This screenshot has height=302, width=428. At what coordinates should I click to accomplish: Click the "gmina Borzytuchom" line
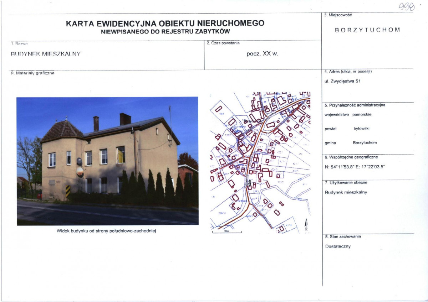tap(351, 143)
